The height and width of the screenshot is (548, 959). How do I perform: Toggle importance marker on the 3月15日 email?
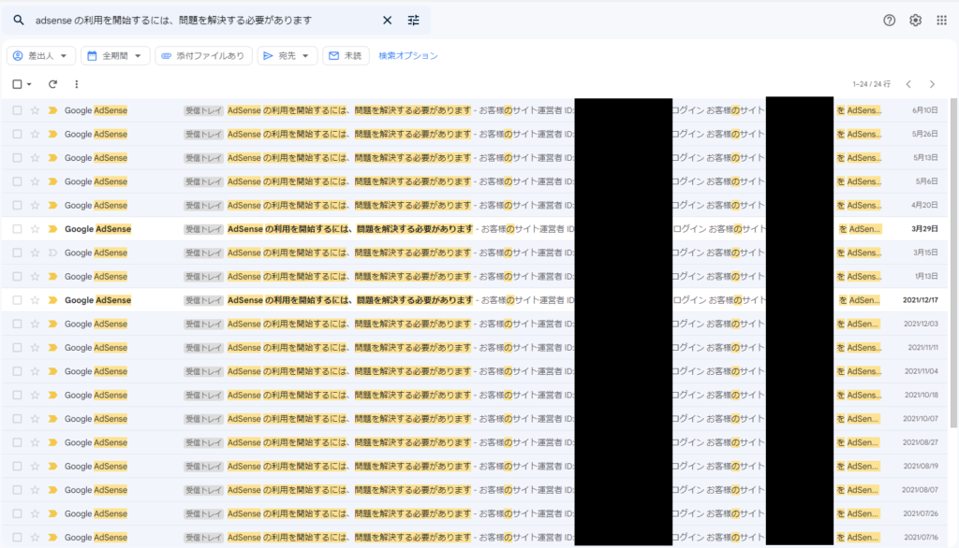click(x=52, y=252)
